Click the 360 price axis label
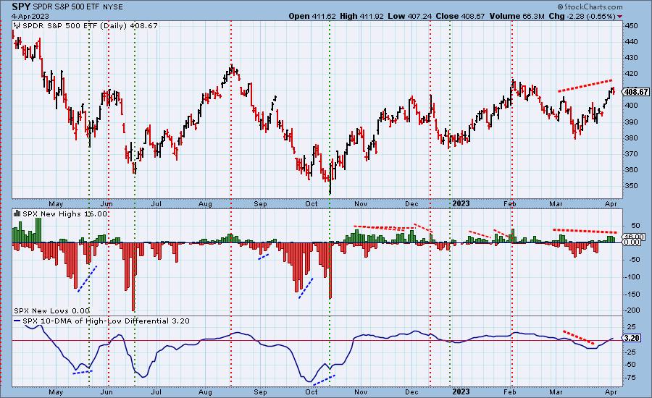Viewport: 652px width, 398px height. tap(631, 170)
